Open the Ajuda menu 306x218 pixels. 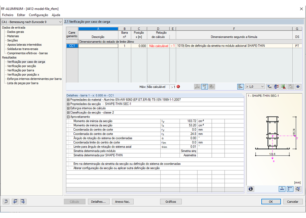pyautogui.click(x=56, y=15)
